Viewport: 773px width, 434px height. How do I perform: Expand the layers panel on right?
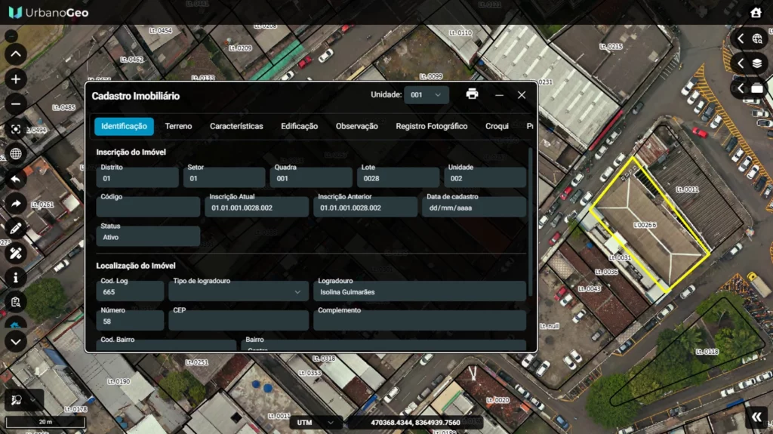click(749, 63)
